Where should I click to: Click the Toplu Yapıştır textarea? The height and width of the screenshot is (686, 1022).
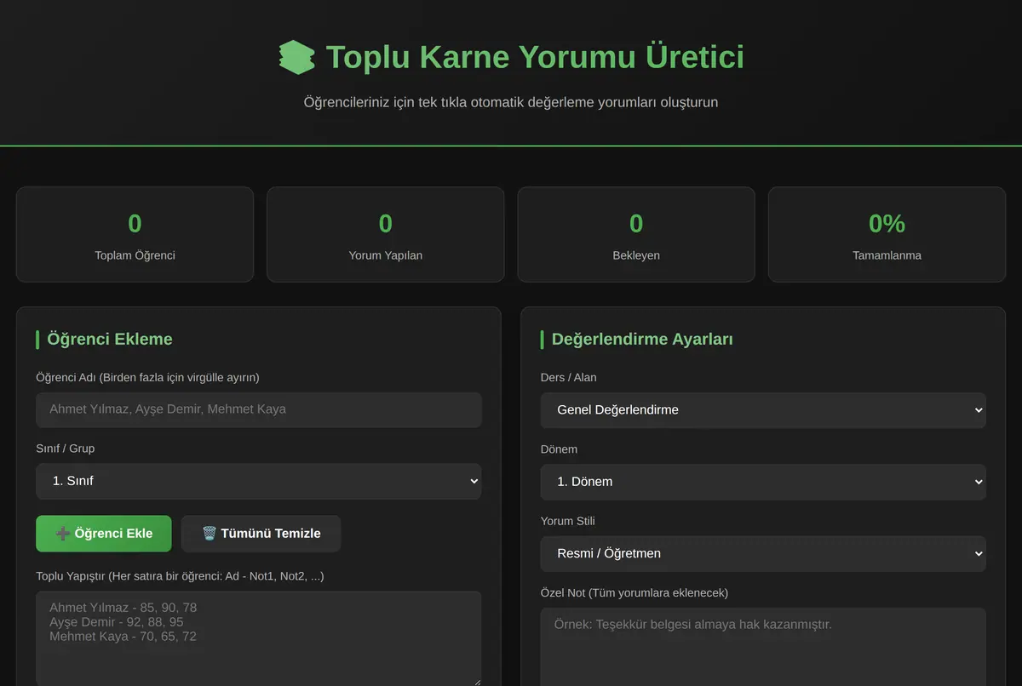[x=259, y=638]
